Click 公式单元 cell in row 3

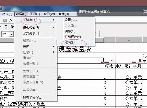(129, 88)
